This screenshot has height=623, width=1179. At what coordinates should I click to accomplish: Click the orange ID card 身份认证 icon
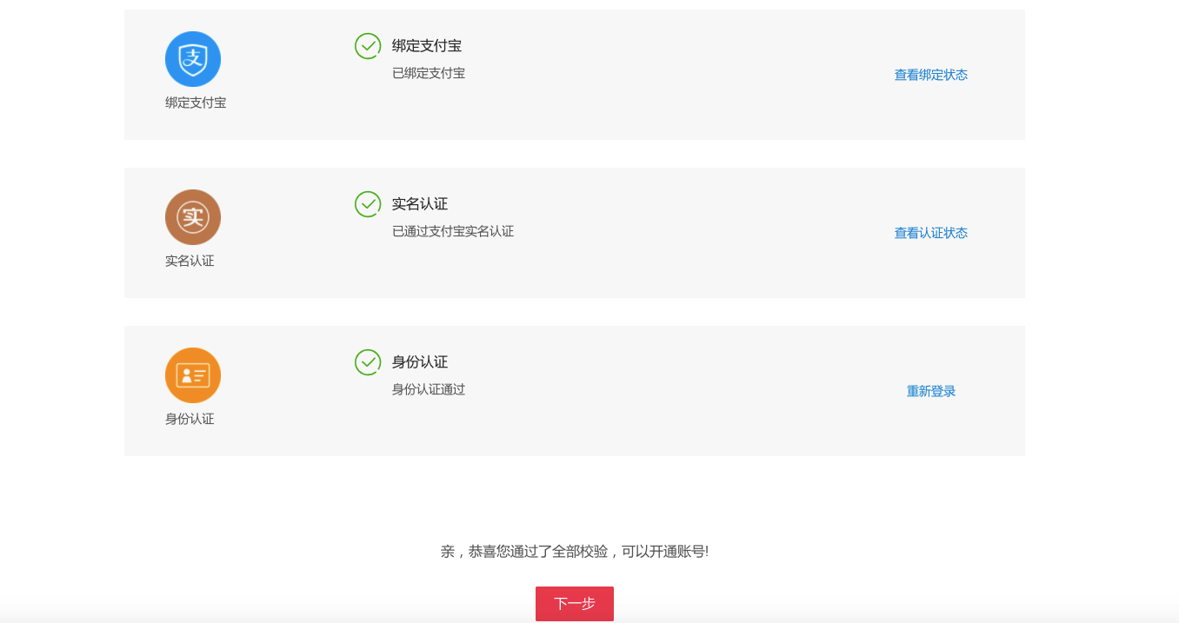(x=192, y=374)
